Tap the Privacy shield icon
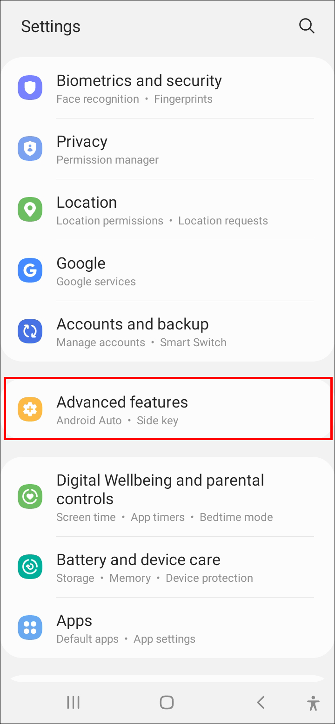Viewport: 335px width, 724px height. pyautogui.click(x=30, y=149)
